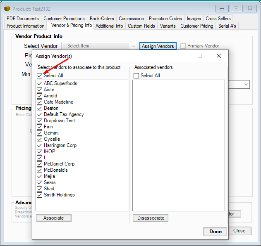This screenshot has width=261, height=246.
Task: Close the Assign Vendor(s) dialog
Action: click(x=219, y=56)
